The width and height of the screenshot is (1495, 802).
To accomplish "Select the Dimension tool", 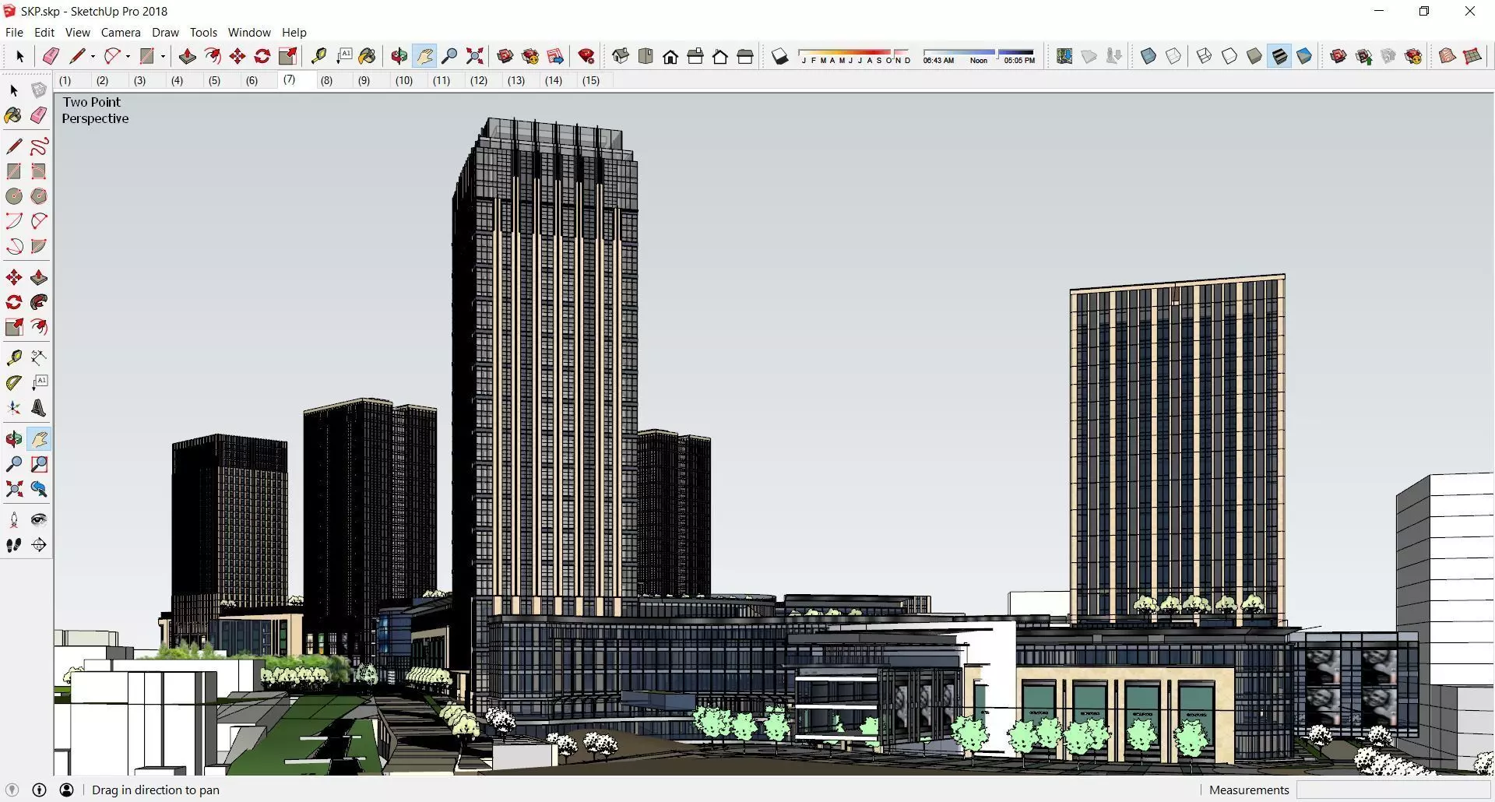I will (38, 357).
